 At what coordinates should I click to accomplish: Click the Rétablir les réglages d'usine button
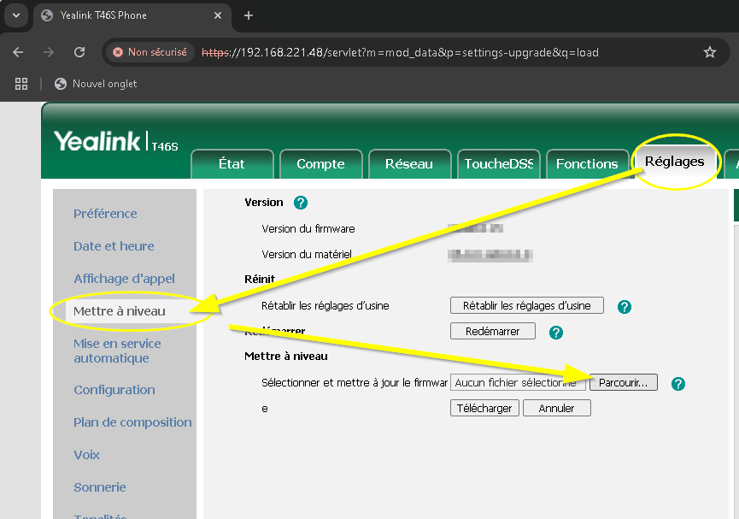pyautogui.click(x=527, y=306)
